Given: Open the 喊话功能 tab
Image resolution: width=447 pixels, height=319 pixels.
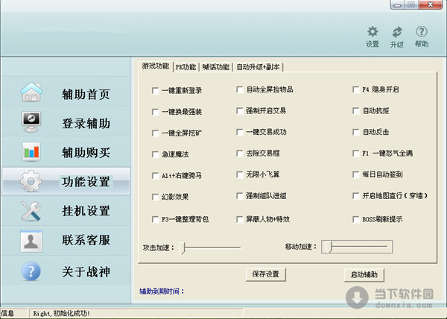Looking at the screenshot, I should point(215,66).
